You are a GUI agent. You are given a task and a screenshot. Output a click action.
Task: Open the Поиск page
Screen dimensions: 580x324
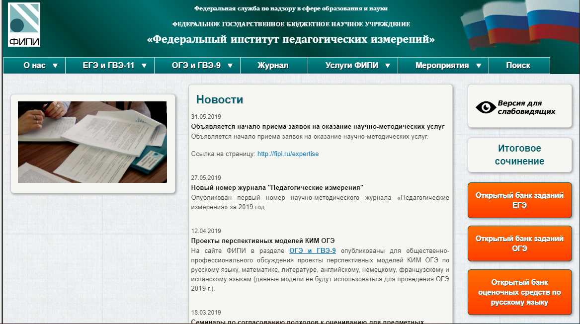(519, 66)
